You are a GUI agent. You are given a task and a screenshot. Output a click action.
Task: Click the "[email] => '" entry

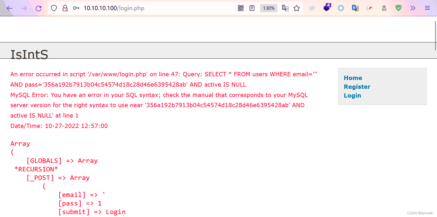pyautogui.click(x=82, y=195)
